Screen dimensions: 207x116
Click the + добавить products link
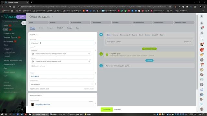tap(35, 76)
